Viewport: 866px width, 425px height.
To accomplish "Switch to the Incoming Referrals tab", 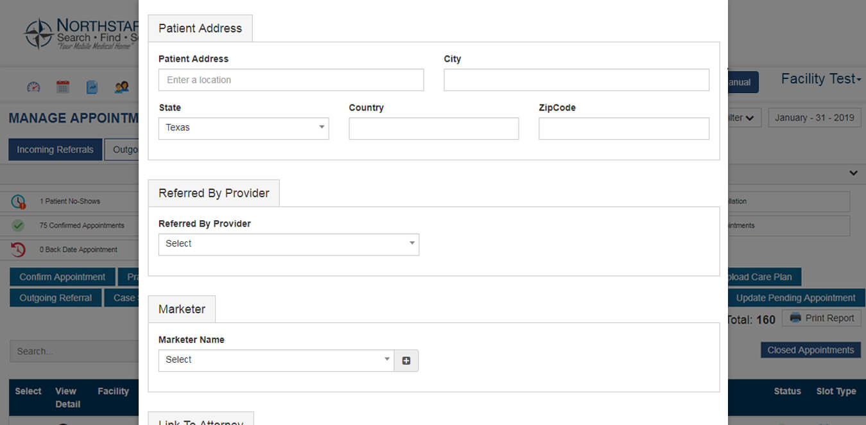I will click(x=55, y=150).
